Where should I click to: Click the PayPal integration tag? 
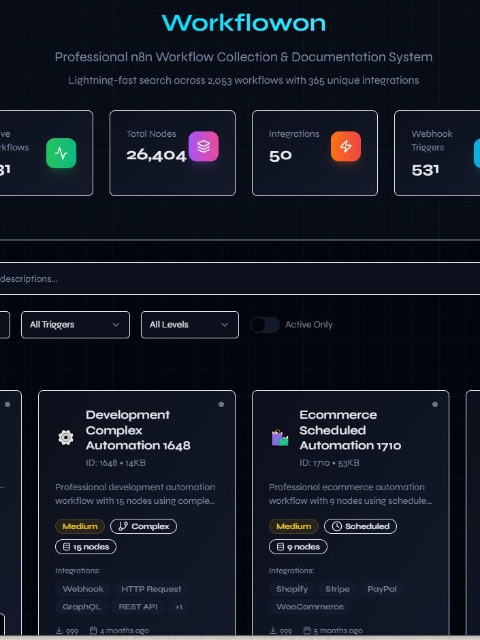[x=382, y=589]
